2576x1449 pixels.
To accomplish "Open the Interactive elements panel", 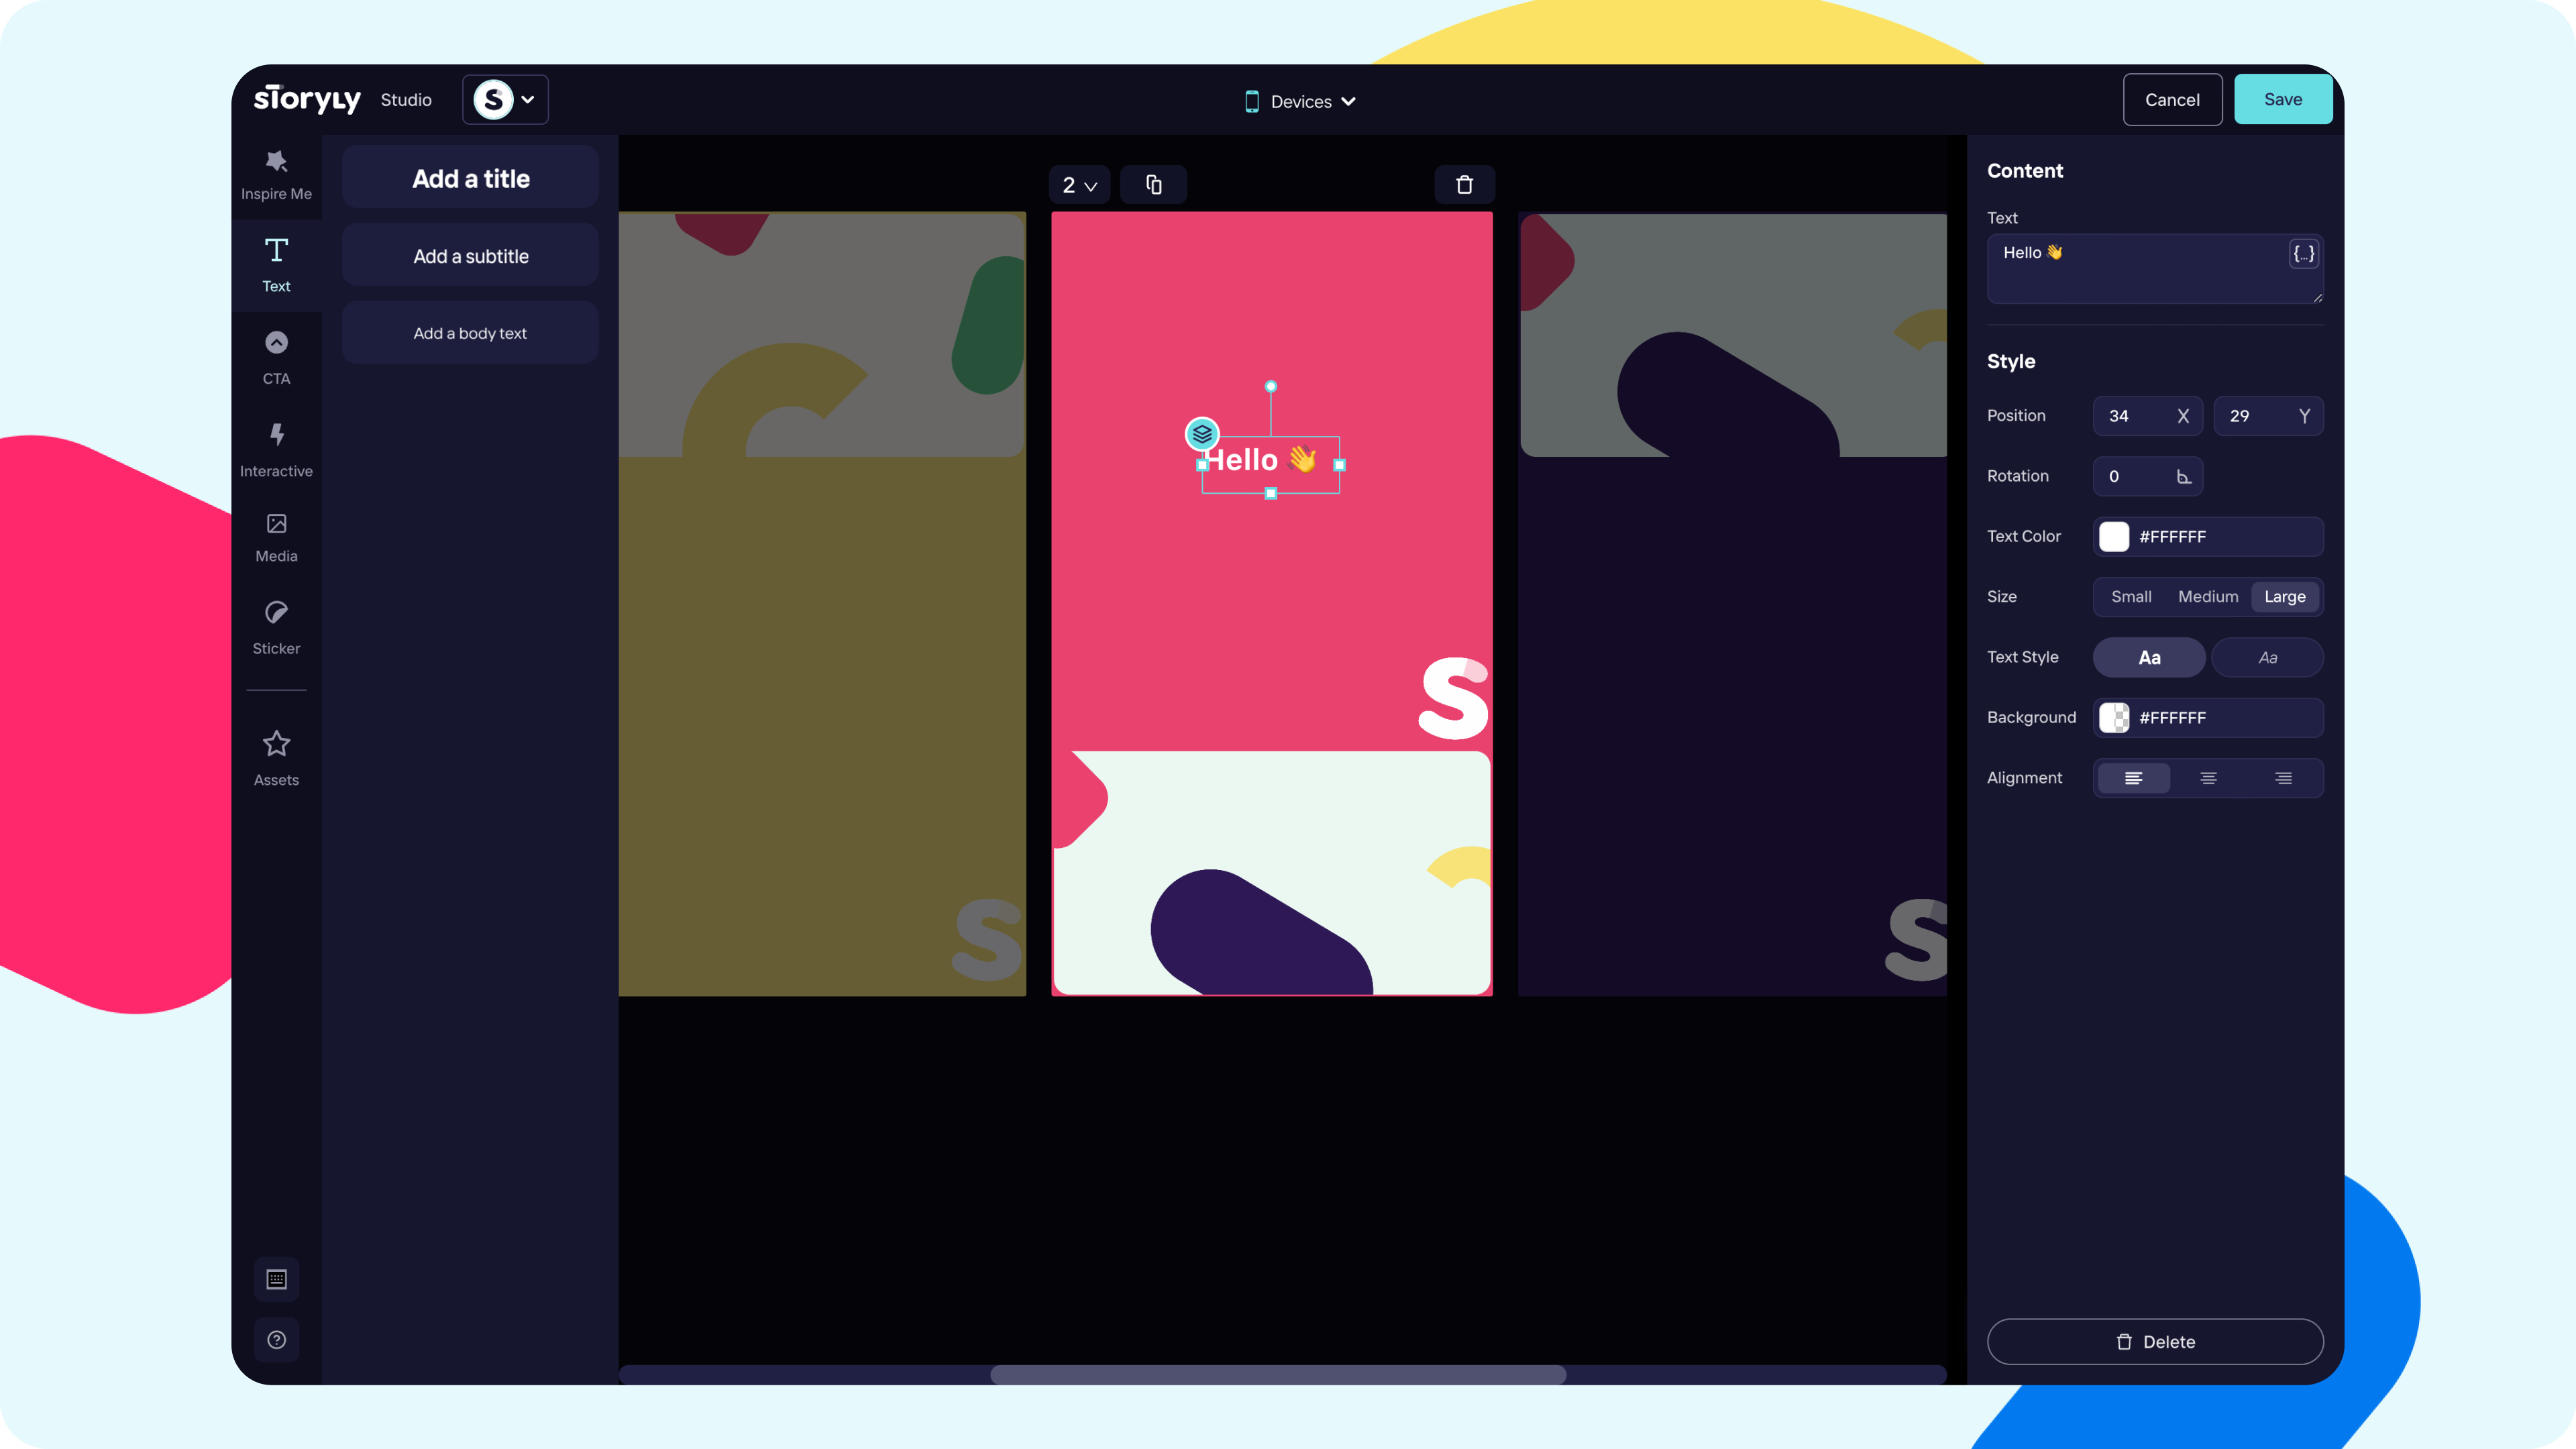I will [x=276, y=449].
